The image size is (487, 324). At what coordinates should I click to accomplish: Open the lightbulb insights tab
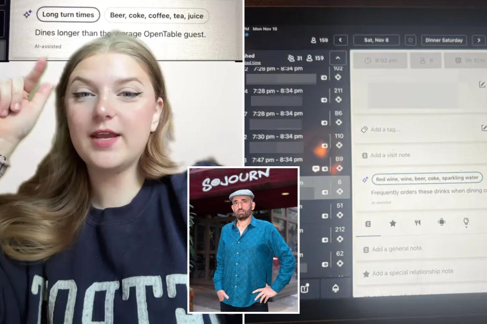(x=466, y=222)
